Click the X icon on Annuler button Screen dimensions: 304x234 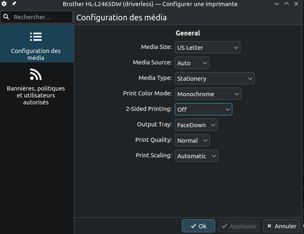click(x=269, y=226)
